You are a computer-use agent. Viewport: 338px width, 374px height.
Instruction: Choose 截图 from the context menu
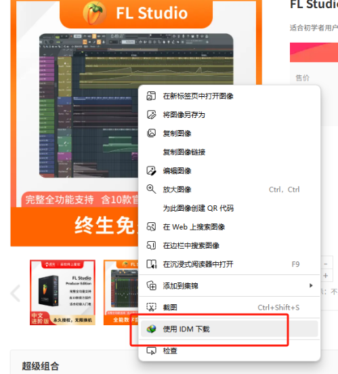point(229,308)
